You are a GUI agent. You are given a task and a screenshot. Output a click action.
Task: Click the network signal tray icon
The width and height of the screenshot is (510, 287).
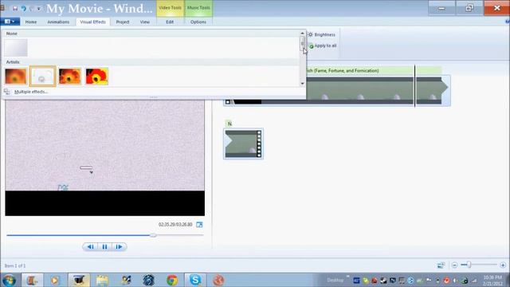coord(474,281)
